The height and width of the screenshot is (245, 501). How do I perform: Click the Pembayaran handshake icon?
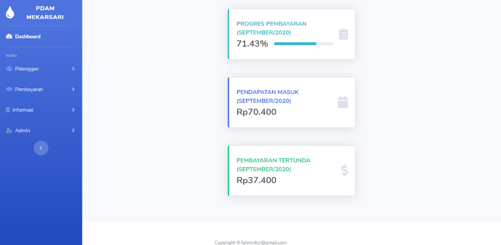coord(9,89)
